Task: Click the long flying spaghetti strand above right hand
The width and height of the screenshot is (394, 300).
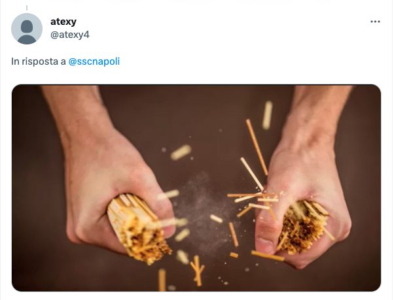Action: [257, 147]
